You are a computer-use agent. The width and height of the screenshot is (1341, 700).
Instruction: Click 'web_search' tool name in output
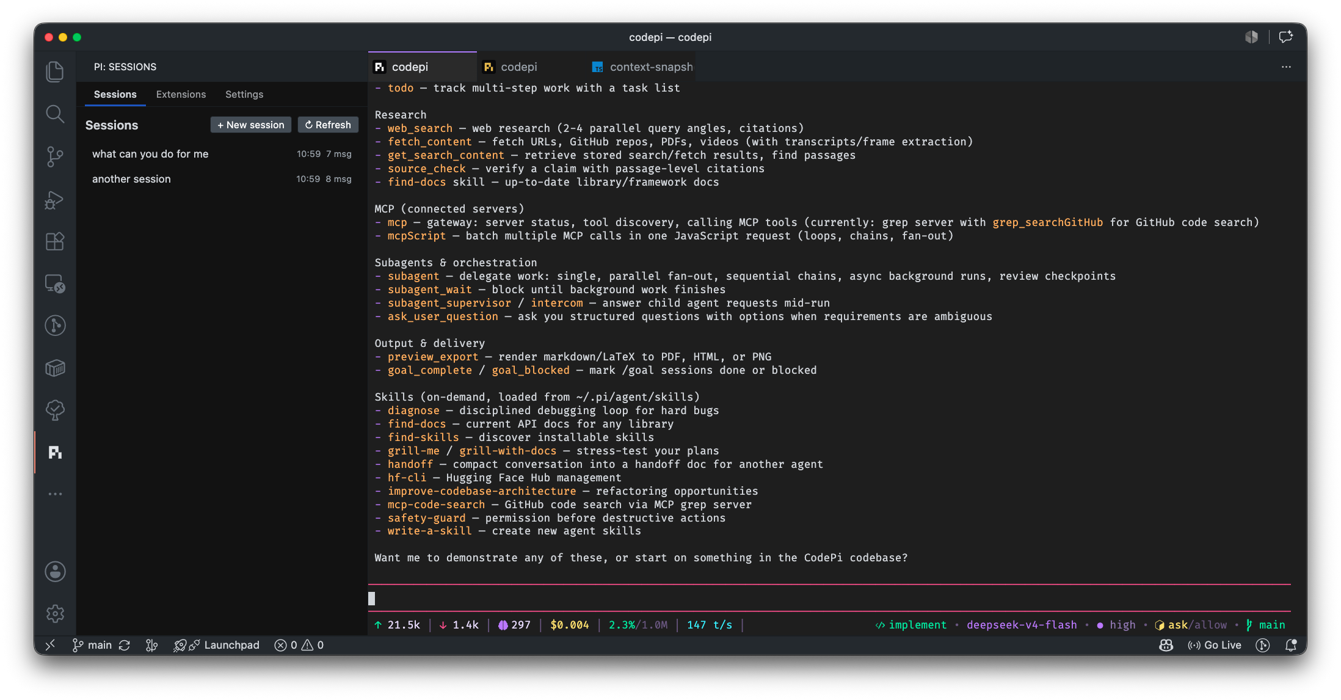tap(420, 128)
